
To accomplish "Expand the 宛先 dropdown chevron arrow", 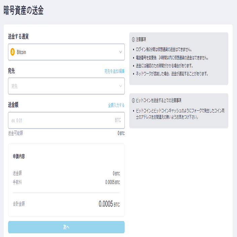I will [x=120, y=86].
